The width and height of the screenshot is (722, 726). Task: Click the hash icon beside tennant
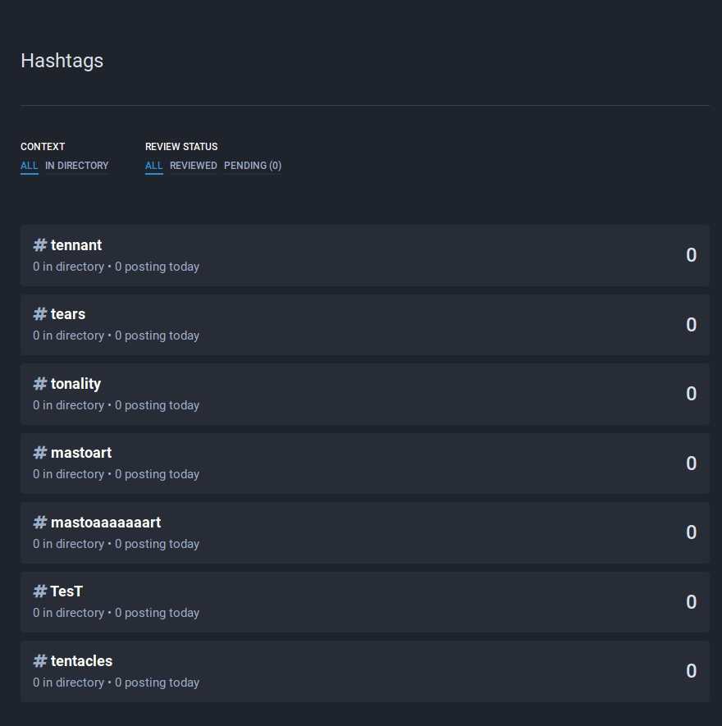pyautogui.click(x=40, y=245)
